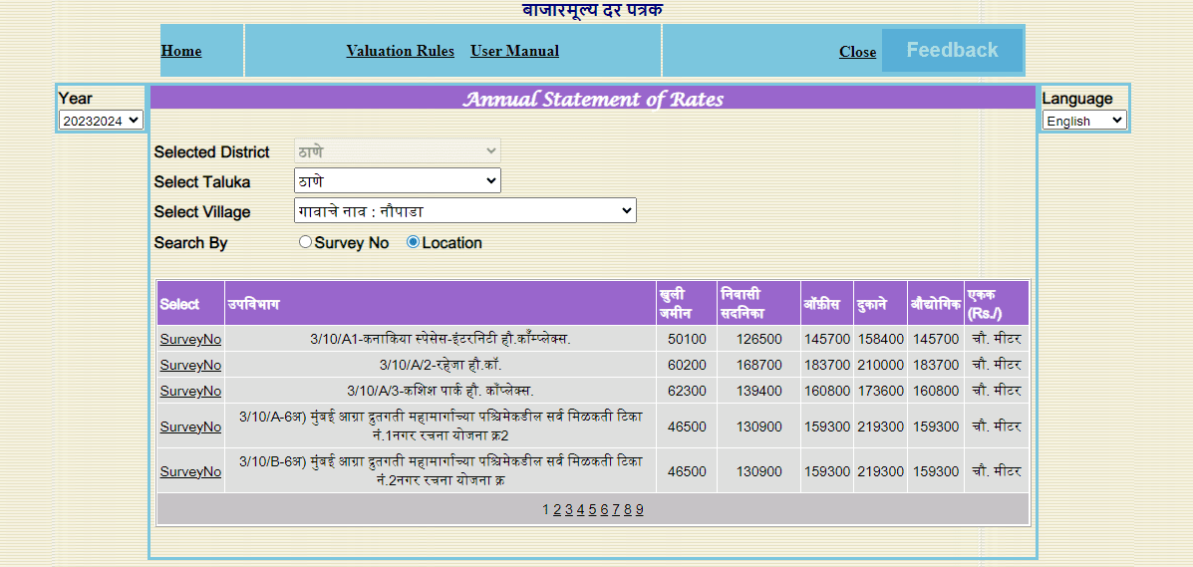
Task: Open the Language dropdown
Action: 1084,121
